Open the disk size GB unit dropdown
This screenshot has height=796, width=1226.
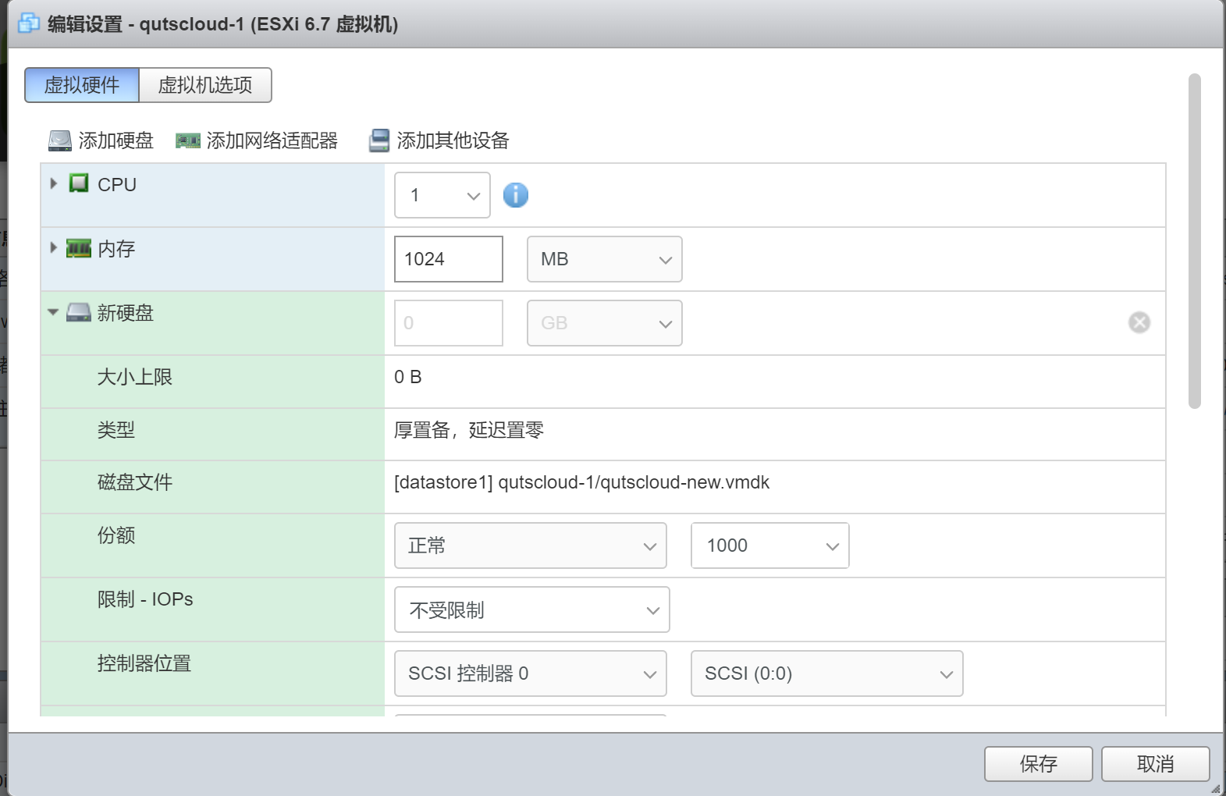coord(605,323)
